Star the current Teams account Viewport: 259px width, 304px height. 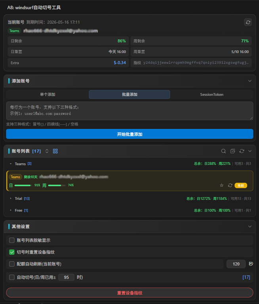coord(221,185)
